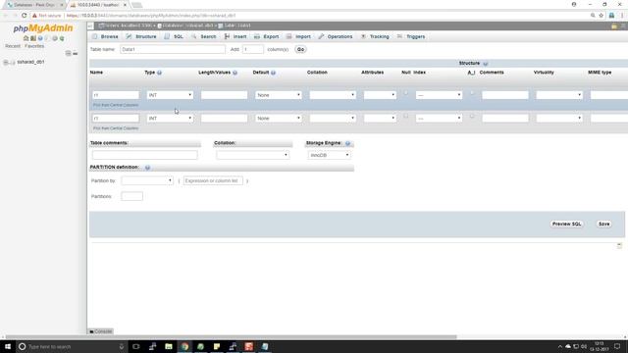The width and height of the screenshot is (628, 353).
Task: Click the sidebar documentation help icon
Action: pos(40,38)
